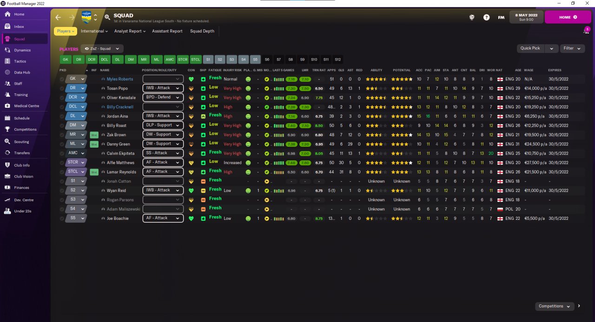Sort by the ABILITY column header

coord(376,70)
